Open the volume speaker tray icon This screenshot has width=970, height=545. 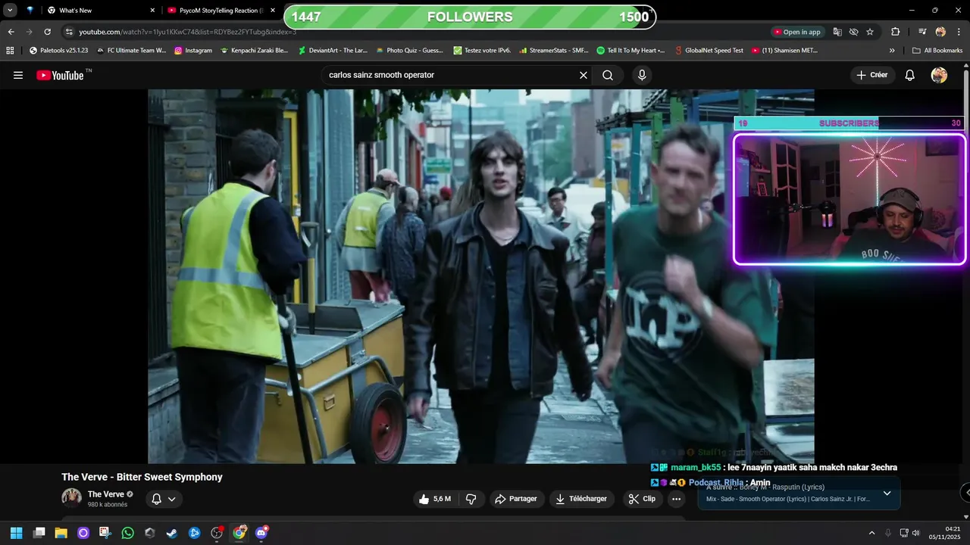click(x=915, y=533)
